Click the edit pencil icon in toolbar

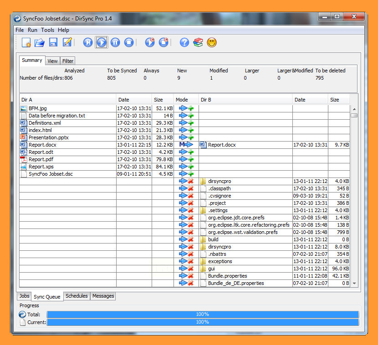pos(67,43)
